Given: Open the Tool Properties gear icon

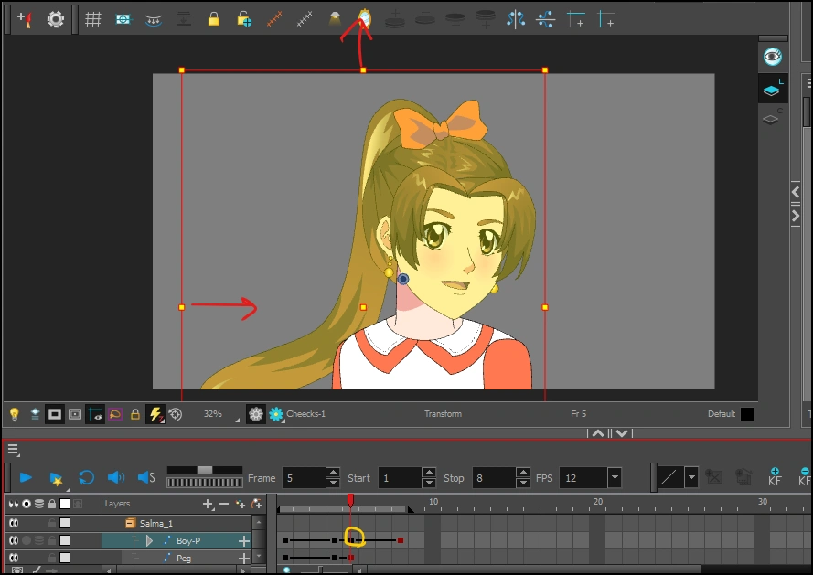Looking at the screenshot, I should click(x=55, y=18).
